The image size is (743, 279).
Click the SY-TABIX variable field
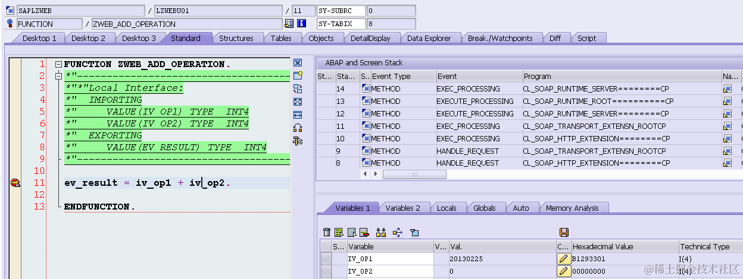341,24
